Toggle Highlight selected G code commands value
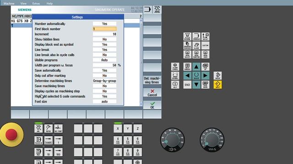The height and width of the screenshot is (164, 293). pos(104,97)
